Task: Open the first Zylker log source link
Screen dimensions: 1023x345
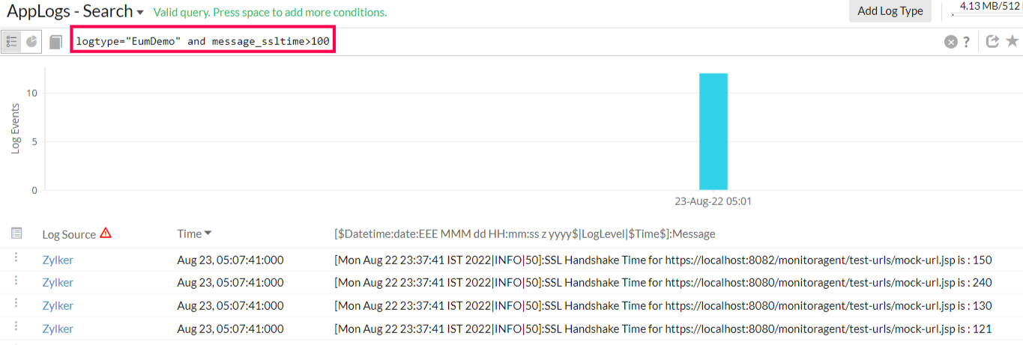Action: (x=58, y=260)
